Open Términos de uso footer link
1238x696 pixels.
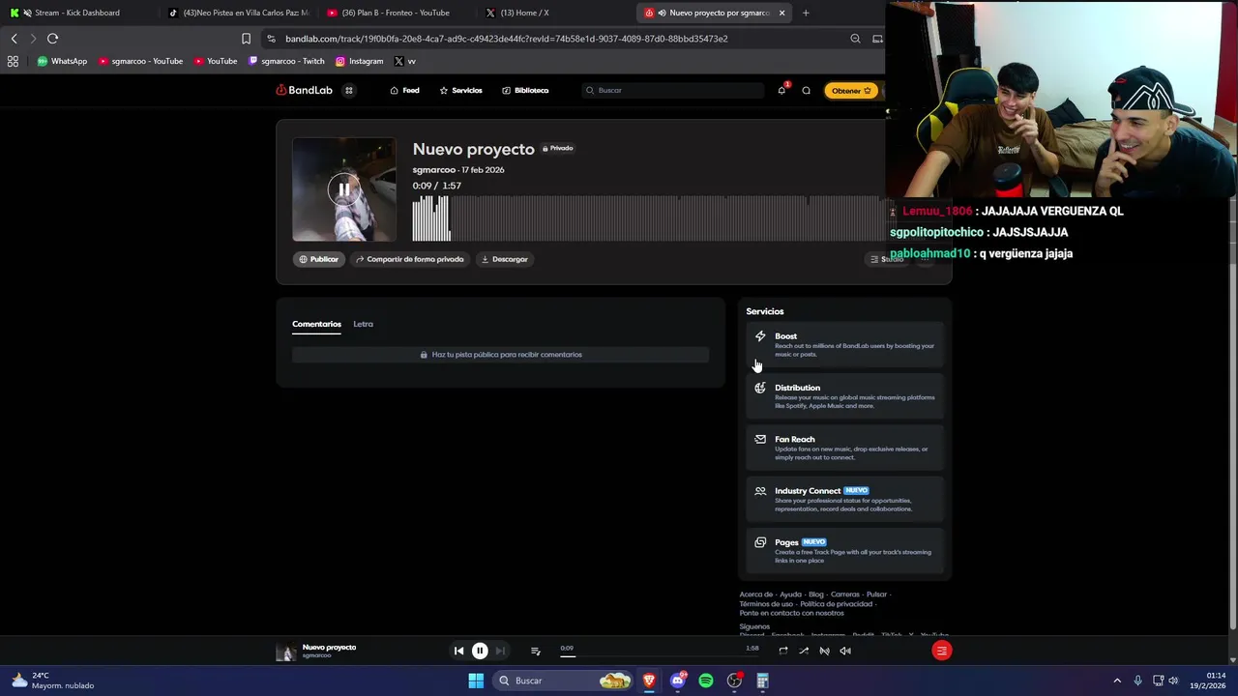pos(766,604)
